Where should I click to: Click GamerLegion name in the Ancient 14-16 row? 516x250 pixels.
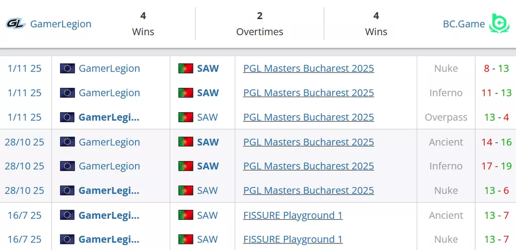tap(109, 142)
